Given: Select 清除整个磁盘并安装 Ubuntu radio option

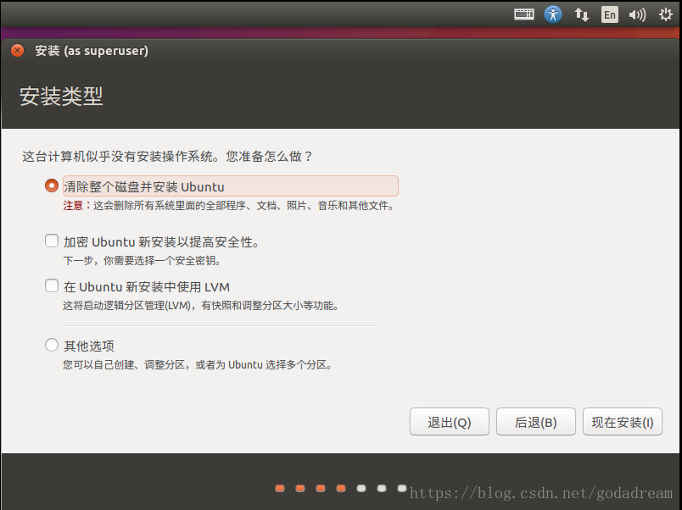Looking at the screenshot, I should tap(52, 186).
